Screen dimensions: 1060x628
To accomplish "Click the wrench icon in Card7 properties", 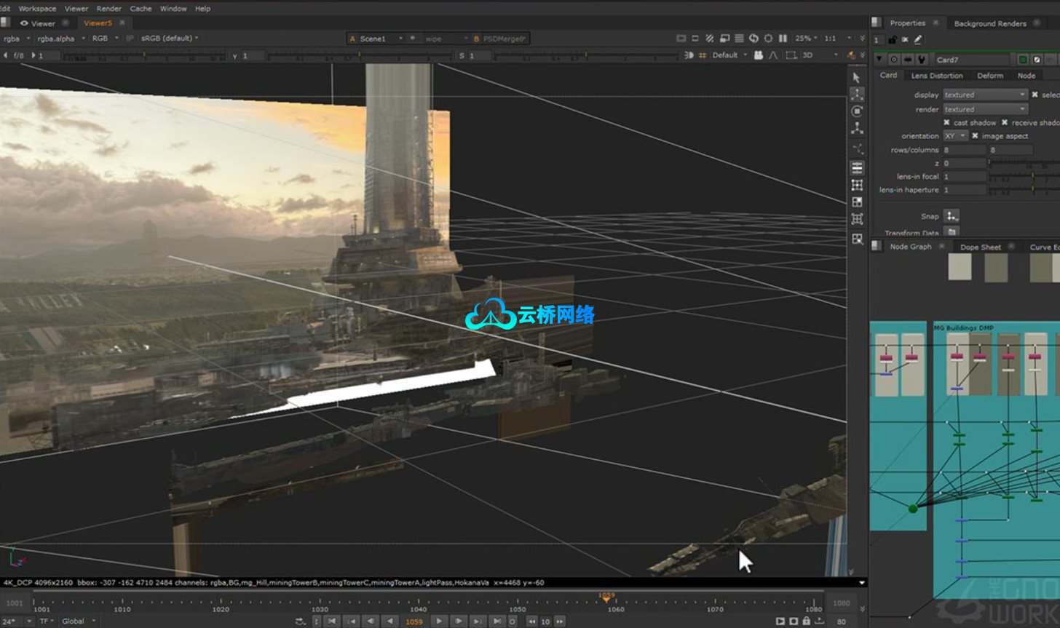I will coord(922,60).
